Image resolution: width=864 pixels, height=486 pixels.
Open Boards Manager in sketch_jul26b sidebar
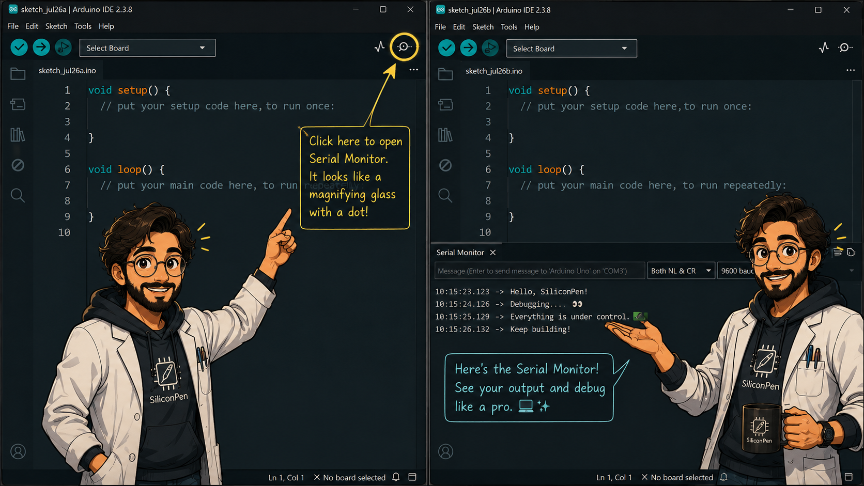click(x=445, y=105)
